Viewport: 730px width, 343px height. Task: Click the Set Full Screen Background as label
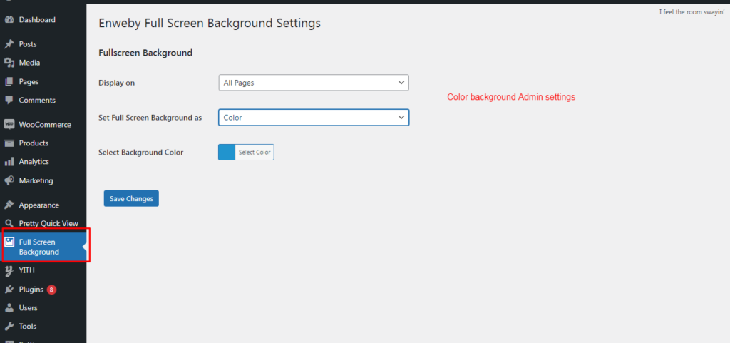[x=150, y=118]
